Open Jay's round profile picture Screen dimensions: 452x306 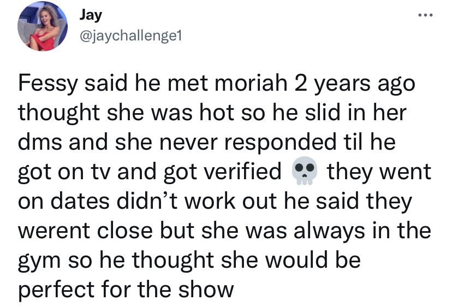click(x=43, y=26)
